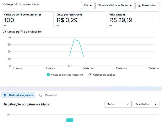The height and width of the screenshot is (122, 162).
Task: Click info icon beside Visitas ao perfil do Instagram
Action: pos(40,15)
